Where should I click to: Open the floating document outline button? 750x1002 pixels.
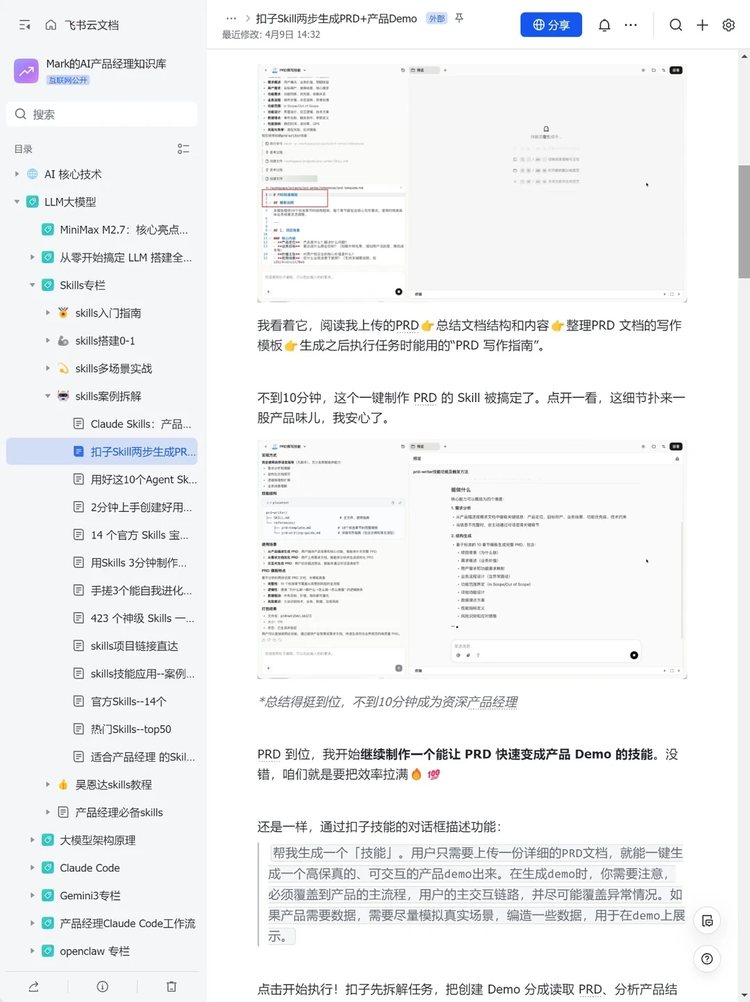pyautogui.click(x=707, y=921)
